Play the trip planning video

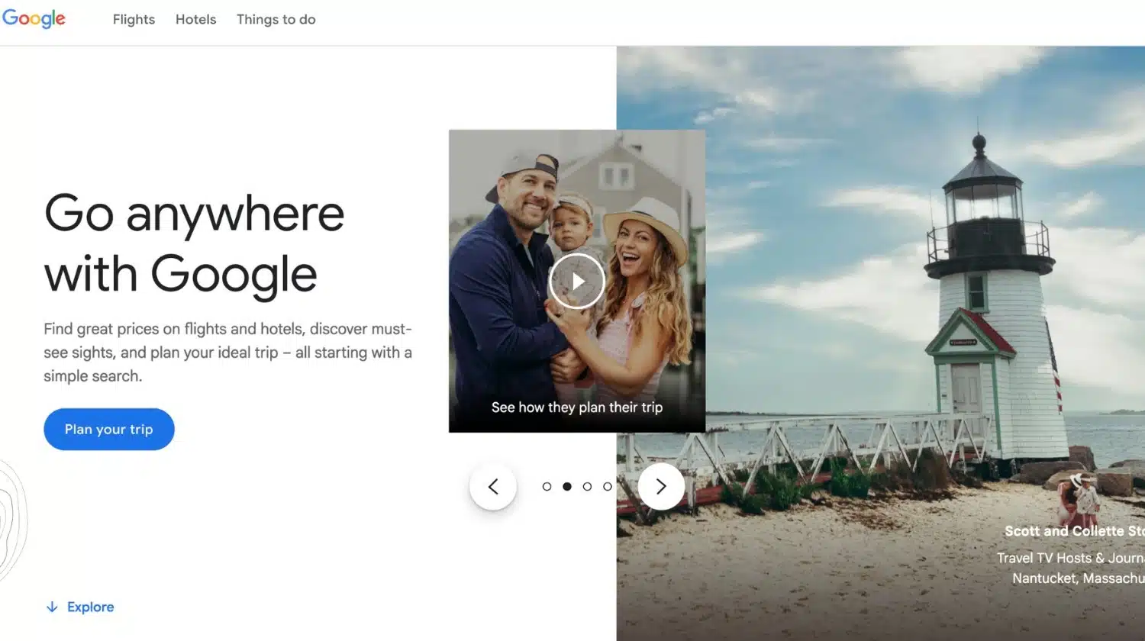click(x=577, y=281)
